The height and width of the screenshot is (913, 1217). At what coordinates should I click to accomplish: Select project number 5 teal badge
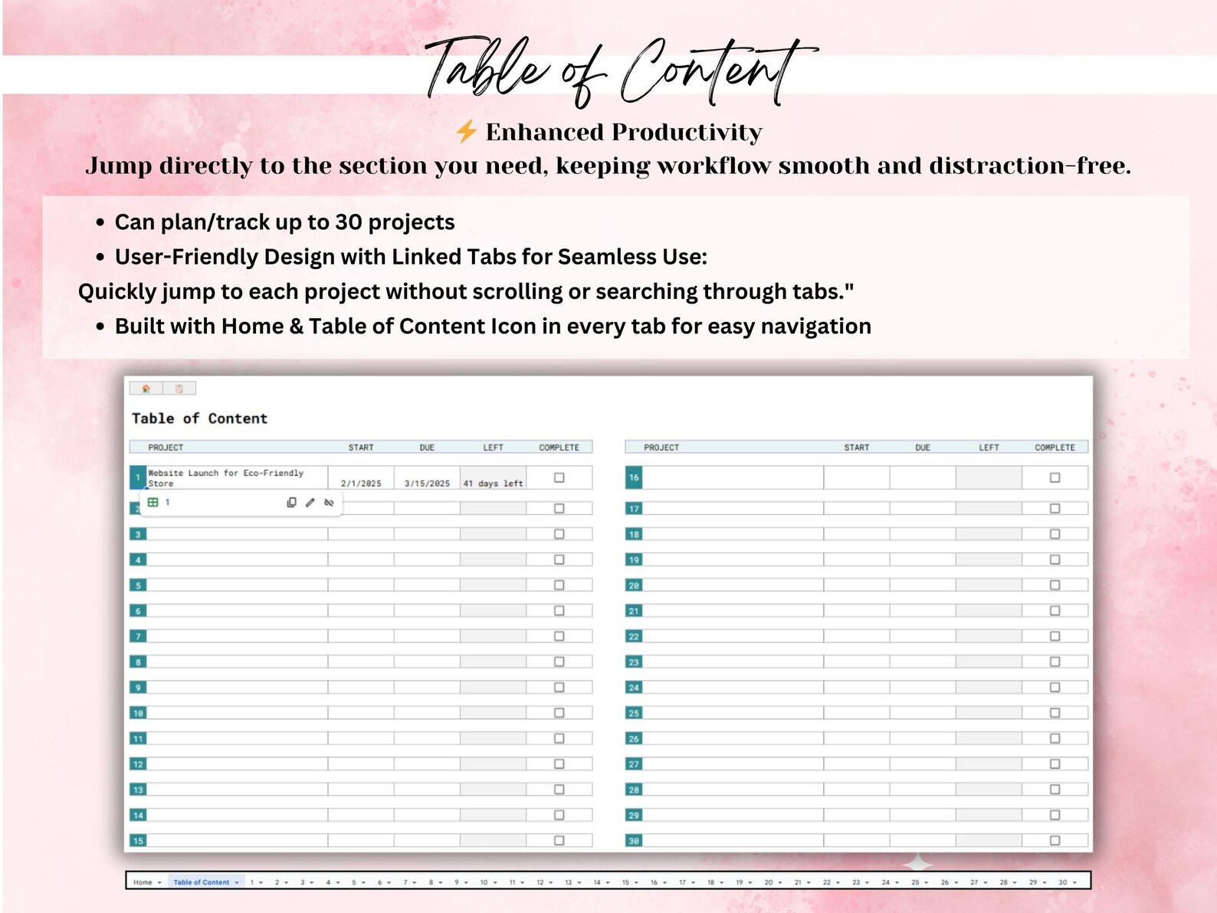(x=138, y=586)
